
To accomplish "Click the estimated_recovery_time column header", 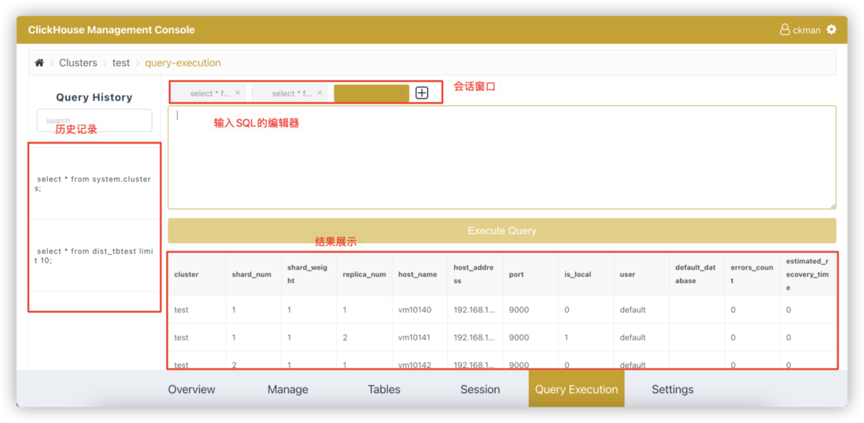I will (x=807, y=274).
